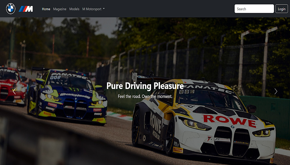Click the 'Pure Driving Pleasure' heading
The height and width of the screenshot is (165, 290).
pos(145,86)
